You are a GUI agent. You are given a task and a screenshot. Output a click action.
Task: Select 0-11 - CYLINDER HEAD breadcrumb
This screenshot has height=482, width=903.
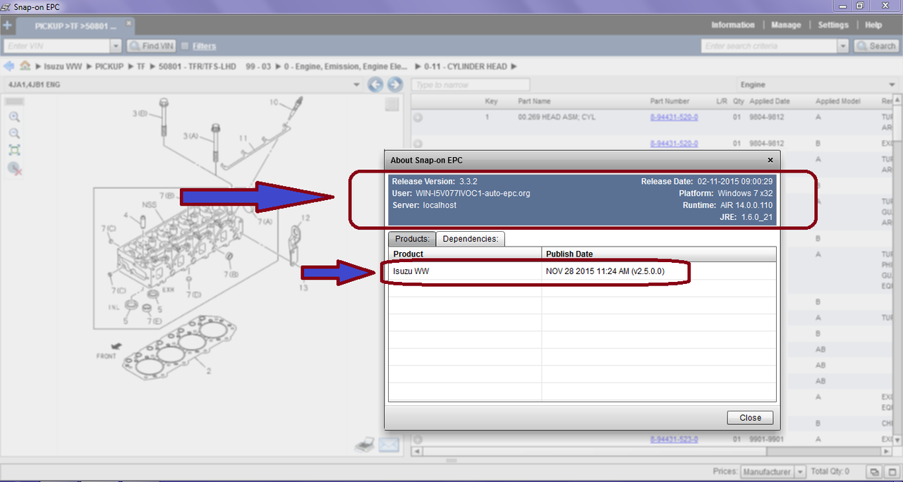[465, 66]
